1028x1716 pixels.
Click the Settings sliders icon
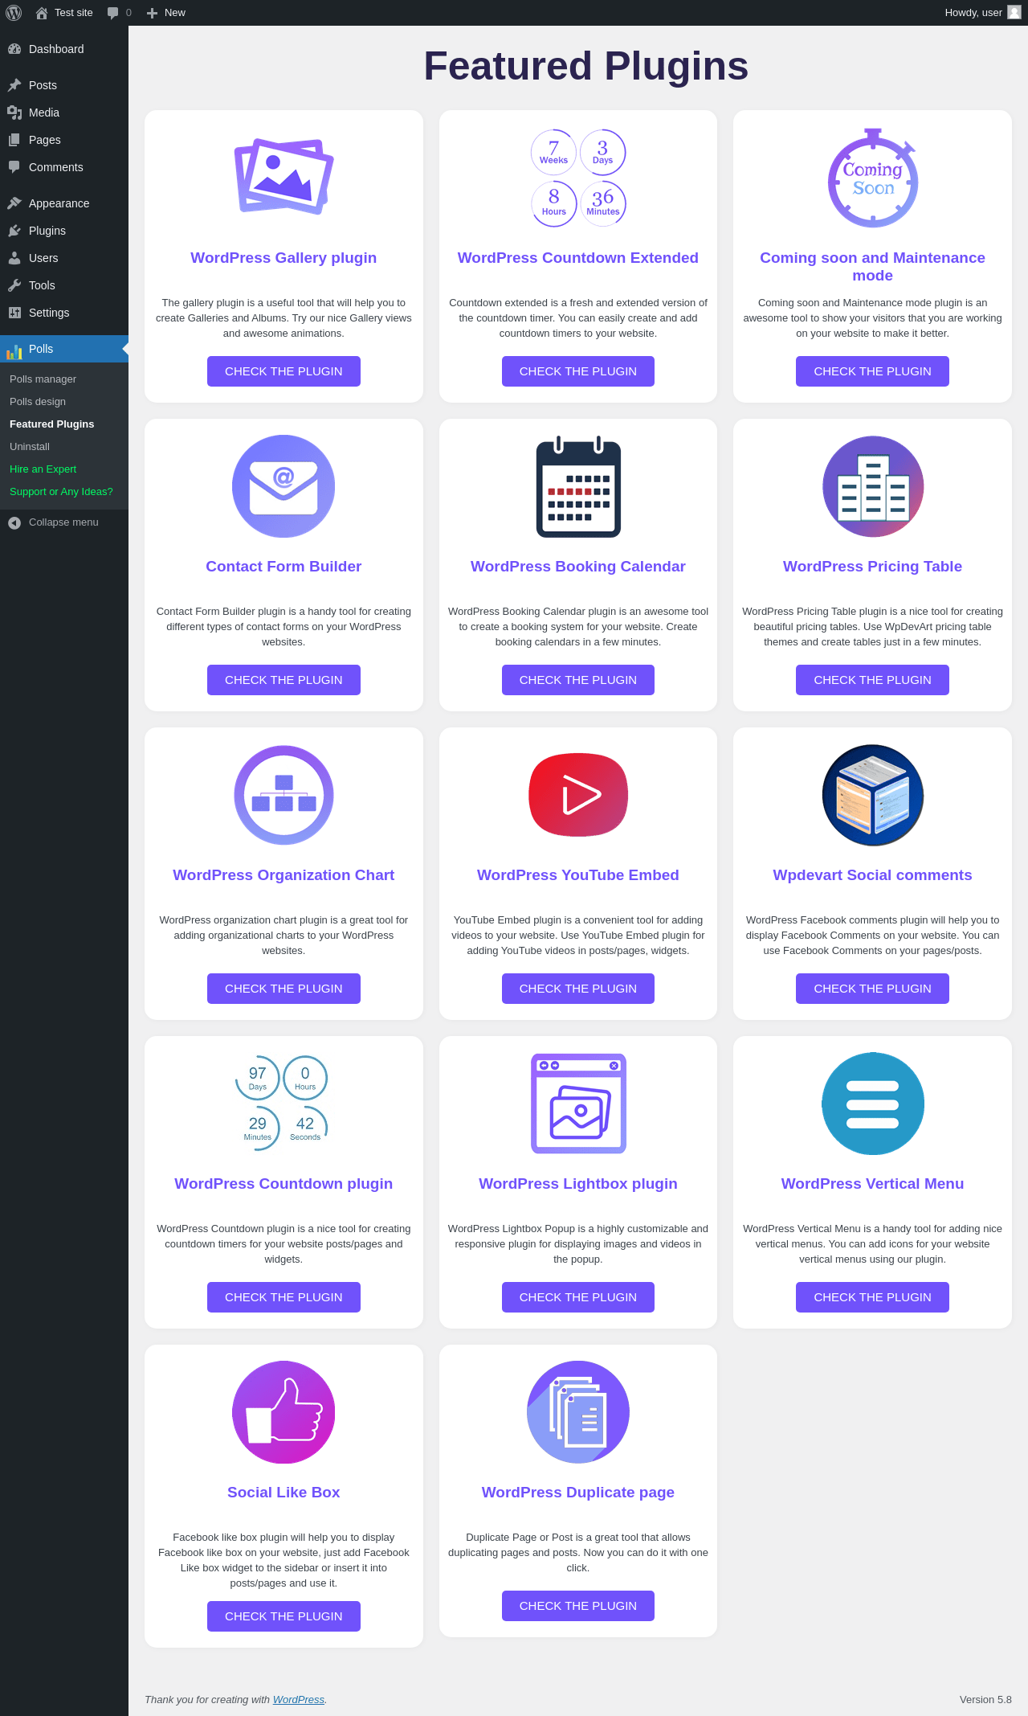tap(14, 313)
